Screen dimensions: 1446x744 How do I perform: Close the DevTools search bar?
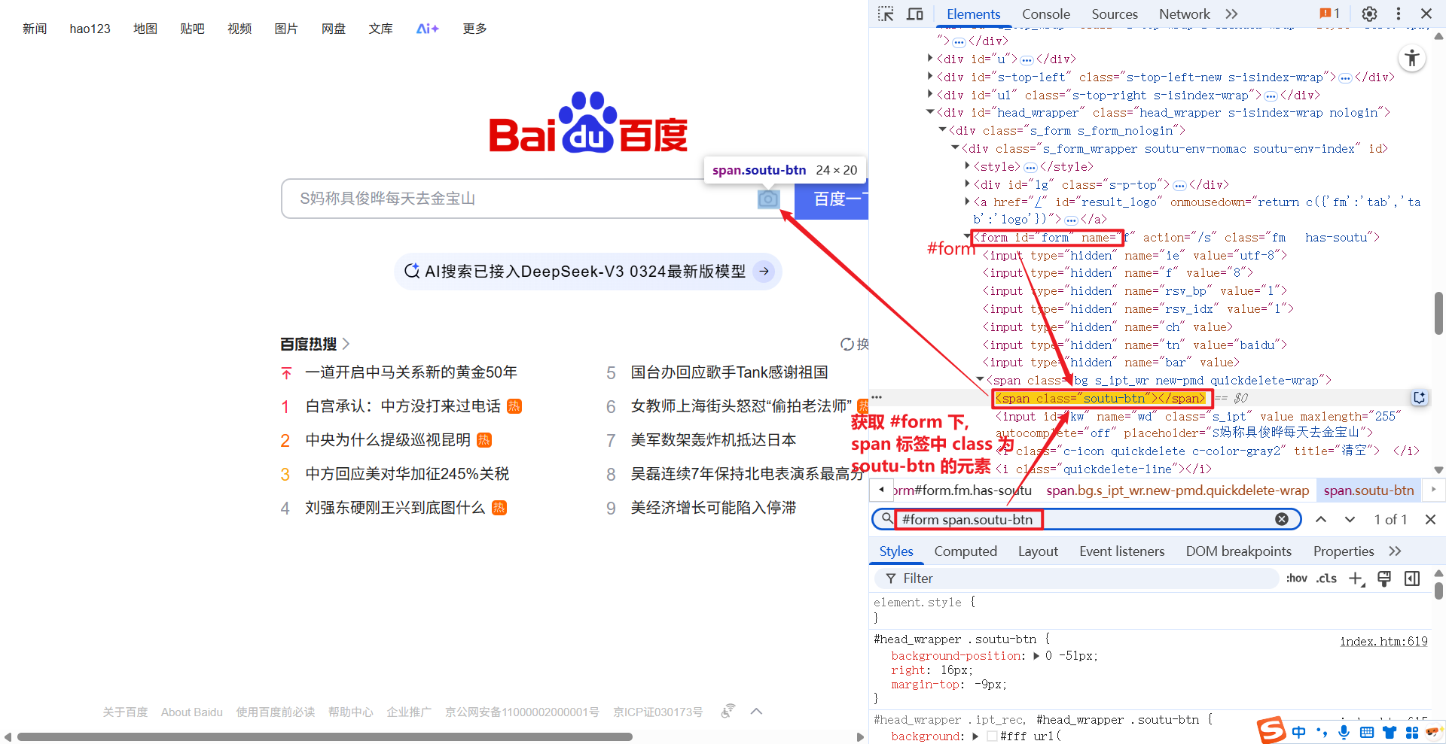point(1430,519)
